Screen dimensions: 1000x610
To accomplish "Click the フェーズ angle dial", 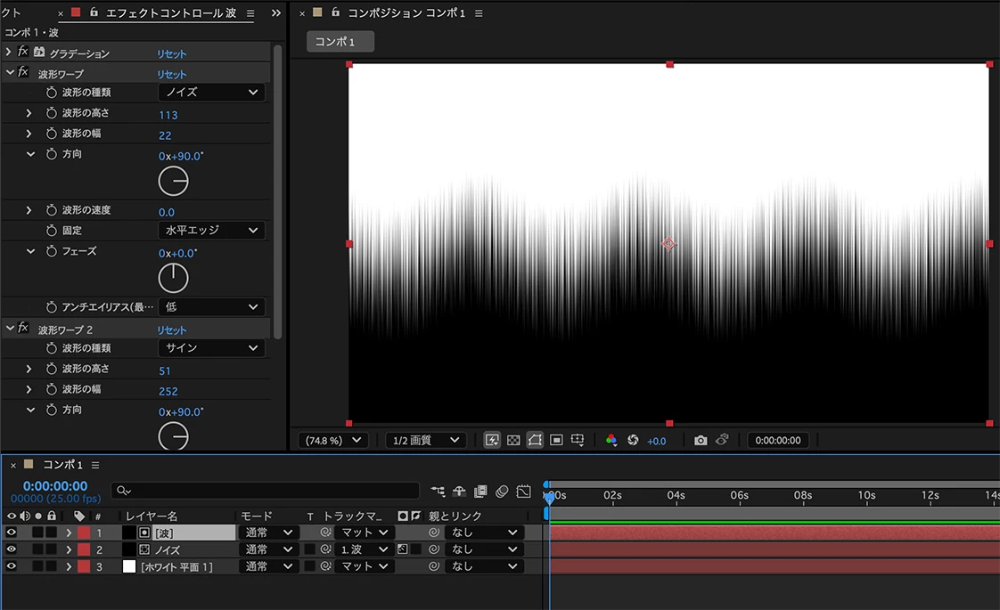I will click(174, 279).
